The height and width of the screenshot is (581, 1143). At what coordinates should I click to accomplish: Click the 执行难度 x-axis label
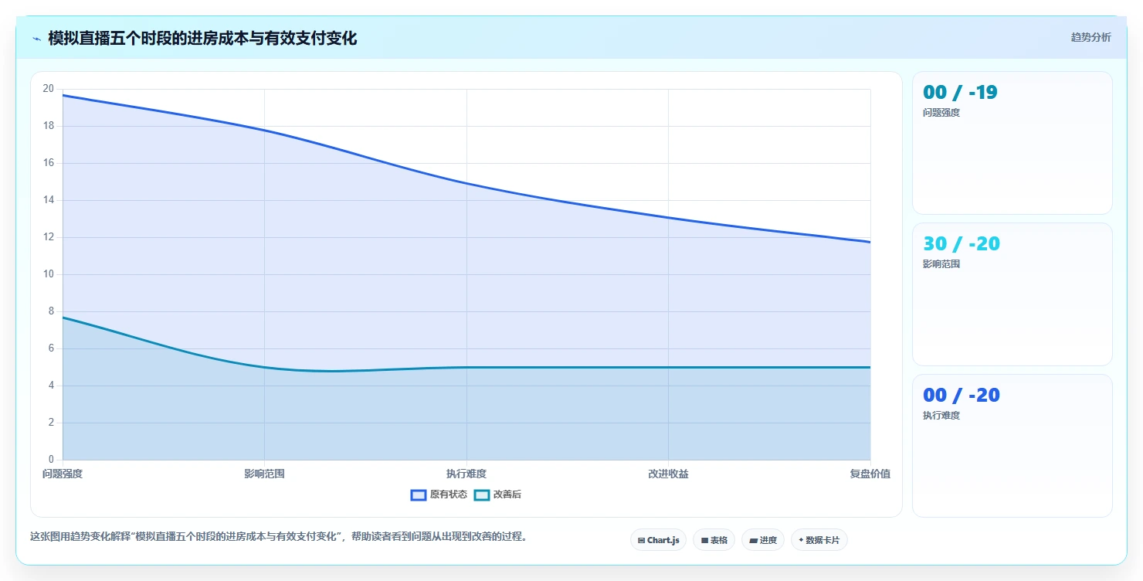click(x=466, y=474)
